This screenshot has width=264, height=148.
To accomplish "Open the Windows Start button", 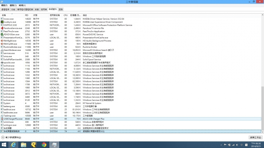I will click(x=4, y=145).
